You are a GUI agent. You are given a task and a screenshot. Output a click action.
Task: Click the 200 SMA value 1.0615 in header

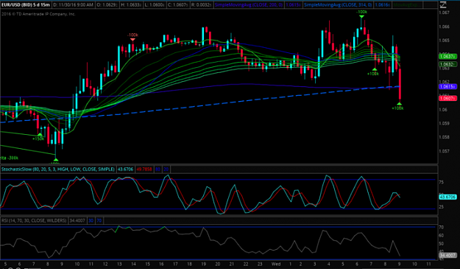point(293,4)
